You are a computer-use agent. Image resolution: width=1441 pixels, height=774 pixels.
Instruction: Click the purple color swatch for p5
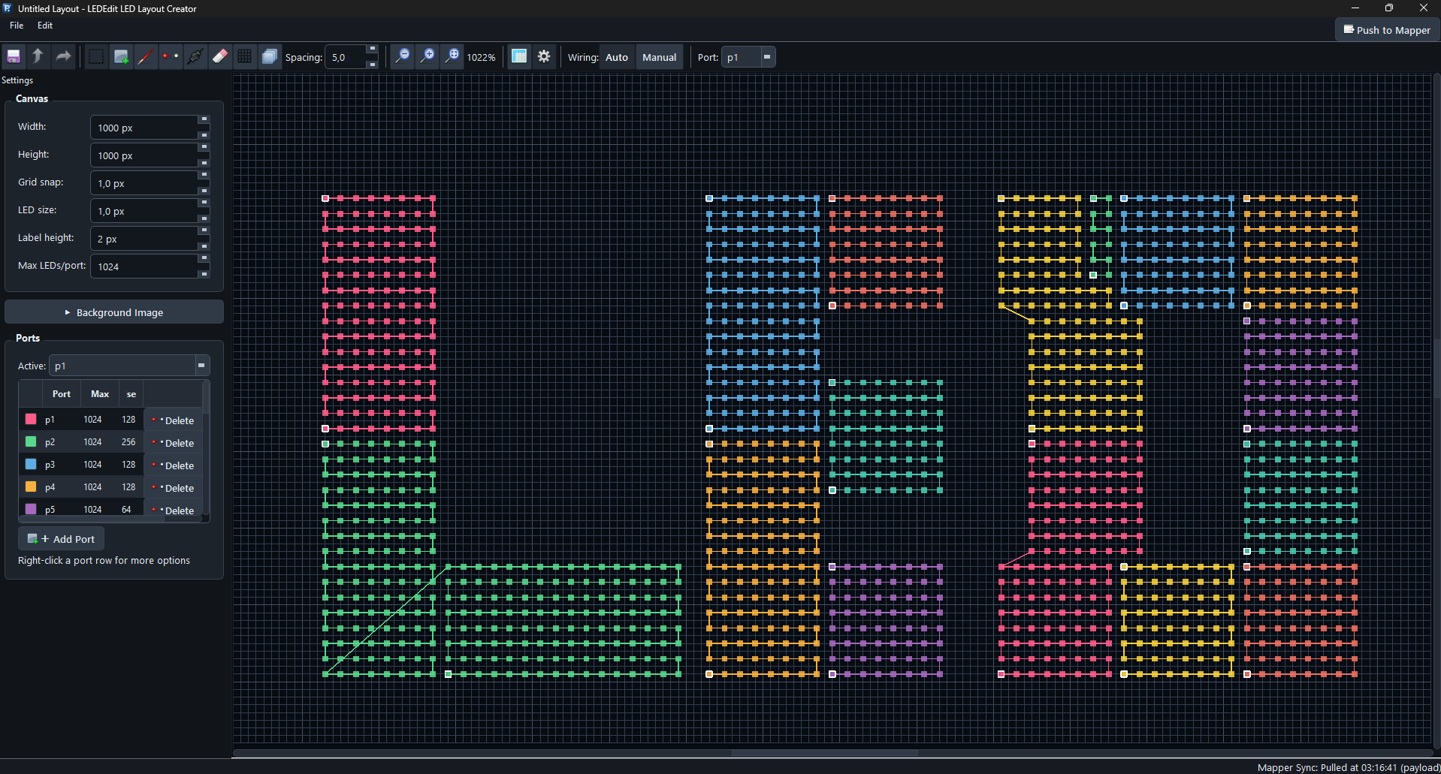(x=31, y=509)
